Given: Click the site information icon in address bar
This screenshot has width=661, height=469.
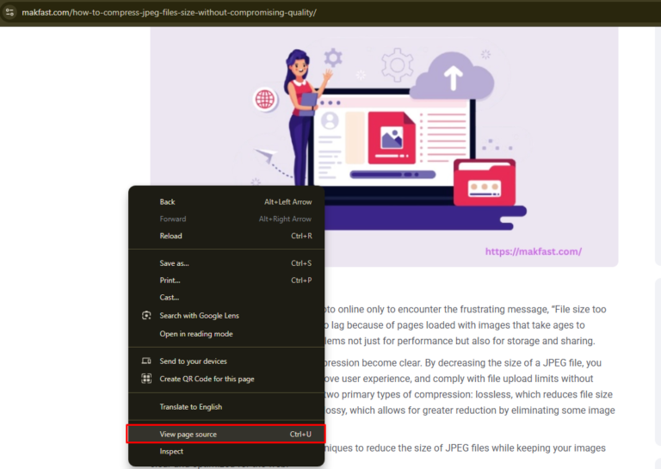Looking at the screenshot, I should click(x=9, y=13).
